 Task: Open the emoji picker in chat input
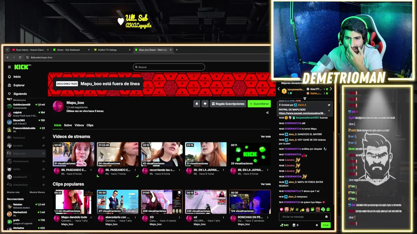[326, 217]
